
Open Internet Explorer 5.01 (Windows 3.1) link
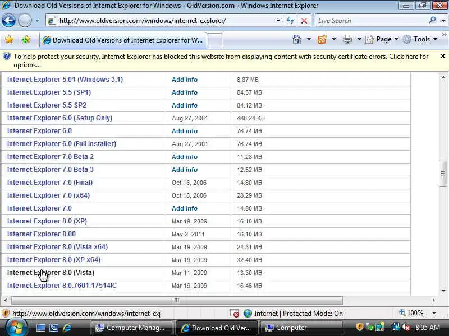click(65, 80)
